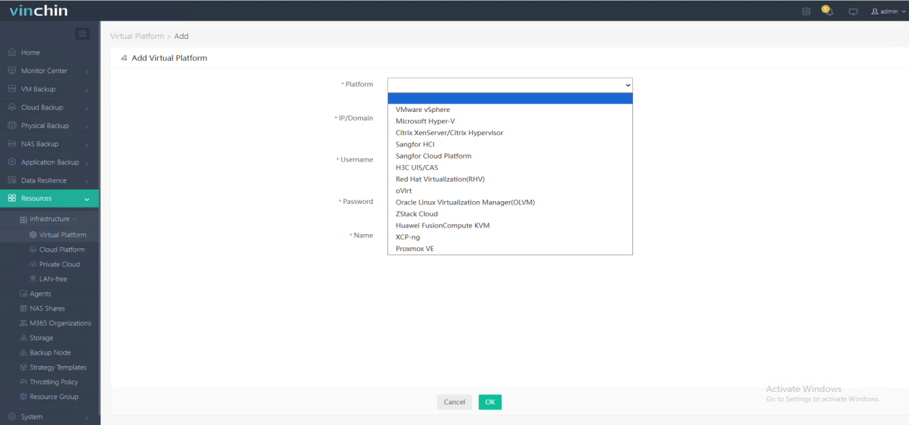Open the admin user menu

pyautogui.click(x=888, y=11)
